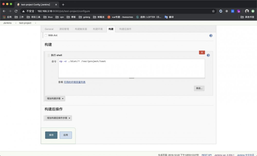Screen dimensions: 257x156
Task: Click the 保存 button to save configuration
Action: [x=51, y=135]
